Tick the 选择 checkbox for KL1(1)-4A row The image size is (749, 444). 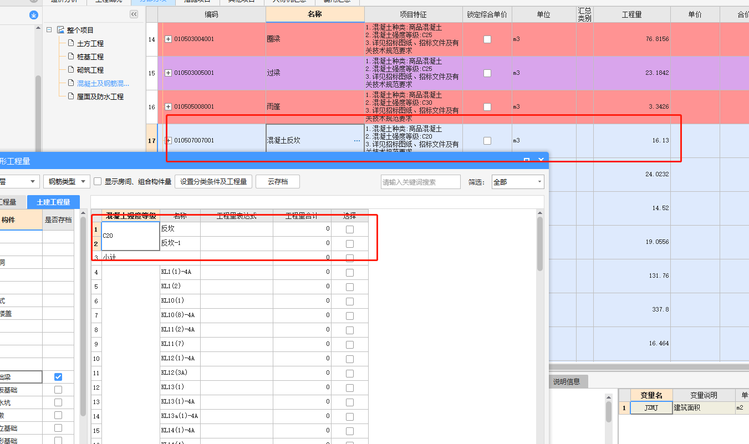[350, 273]
